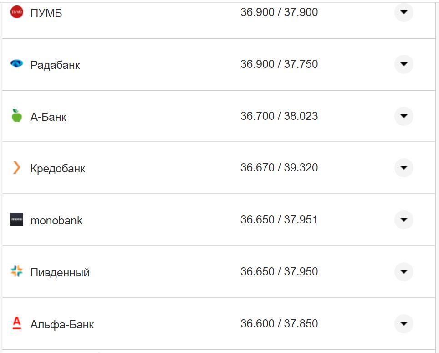
Task: Open the Кредобанк row dropdown arrow
Action: (403, 168)
